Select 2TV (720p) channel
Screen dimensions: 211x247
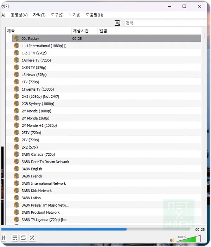pyautogui.click(x=107, y=140)
